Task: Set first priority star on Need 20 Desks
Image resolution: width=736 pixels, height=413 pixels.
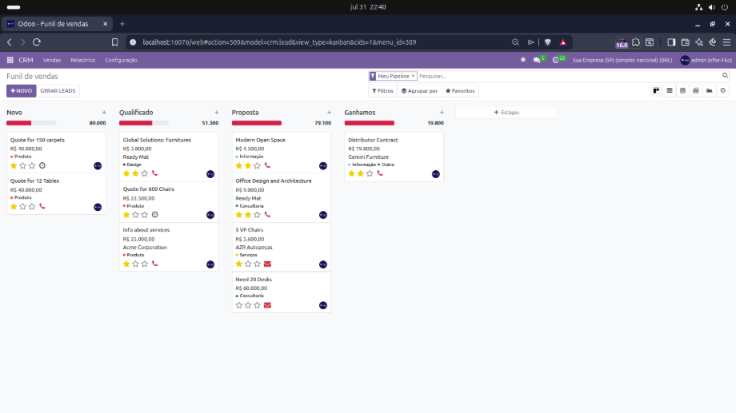Action: [239, 305]
